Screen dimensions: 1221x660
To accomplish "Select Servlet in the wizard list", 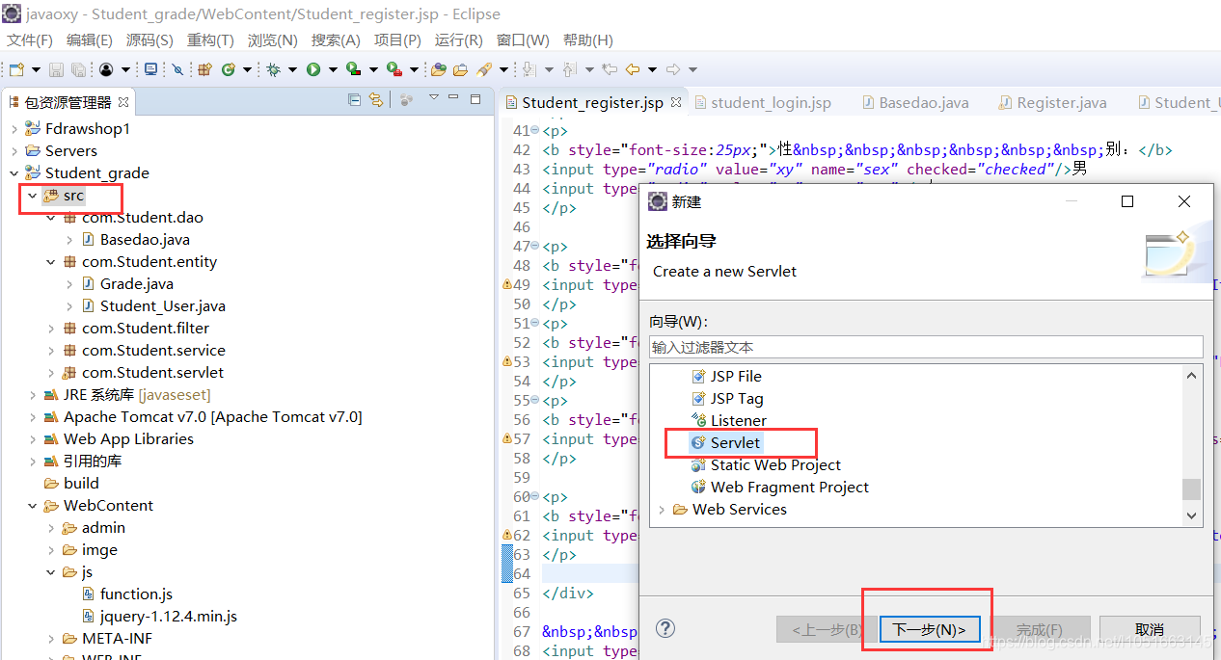I will pos(736,443).
